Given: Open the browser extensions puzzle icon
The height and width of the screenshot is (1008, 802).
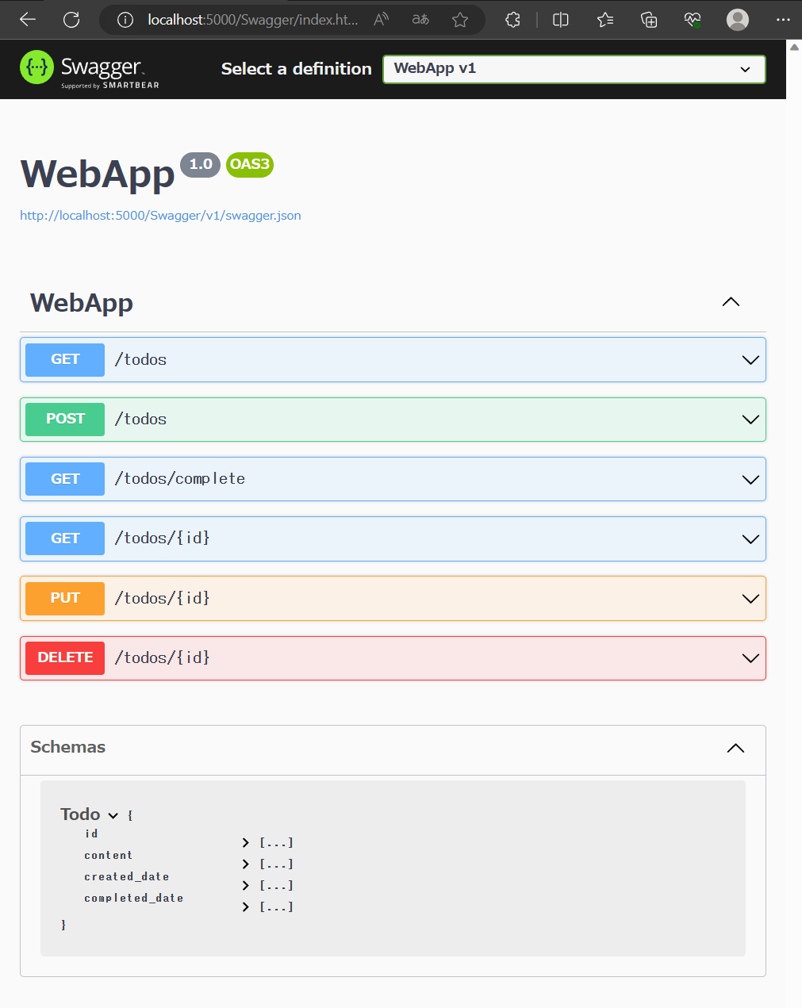Looking at the screenshot, I should (512, 20).
